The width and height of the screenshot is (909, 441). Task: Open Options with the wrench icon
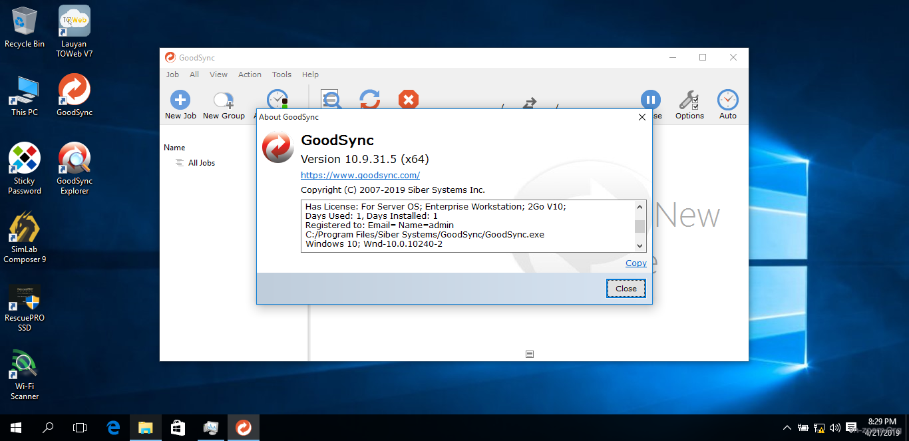[x=689, y=100]
